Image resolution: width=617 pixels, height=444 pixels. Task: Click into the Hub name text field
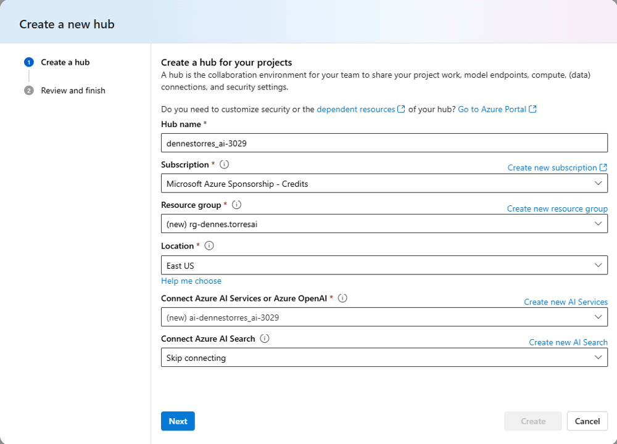pyautogui.click(x=384, y=142)
